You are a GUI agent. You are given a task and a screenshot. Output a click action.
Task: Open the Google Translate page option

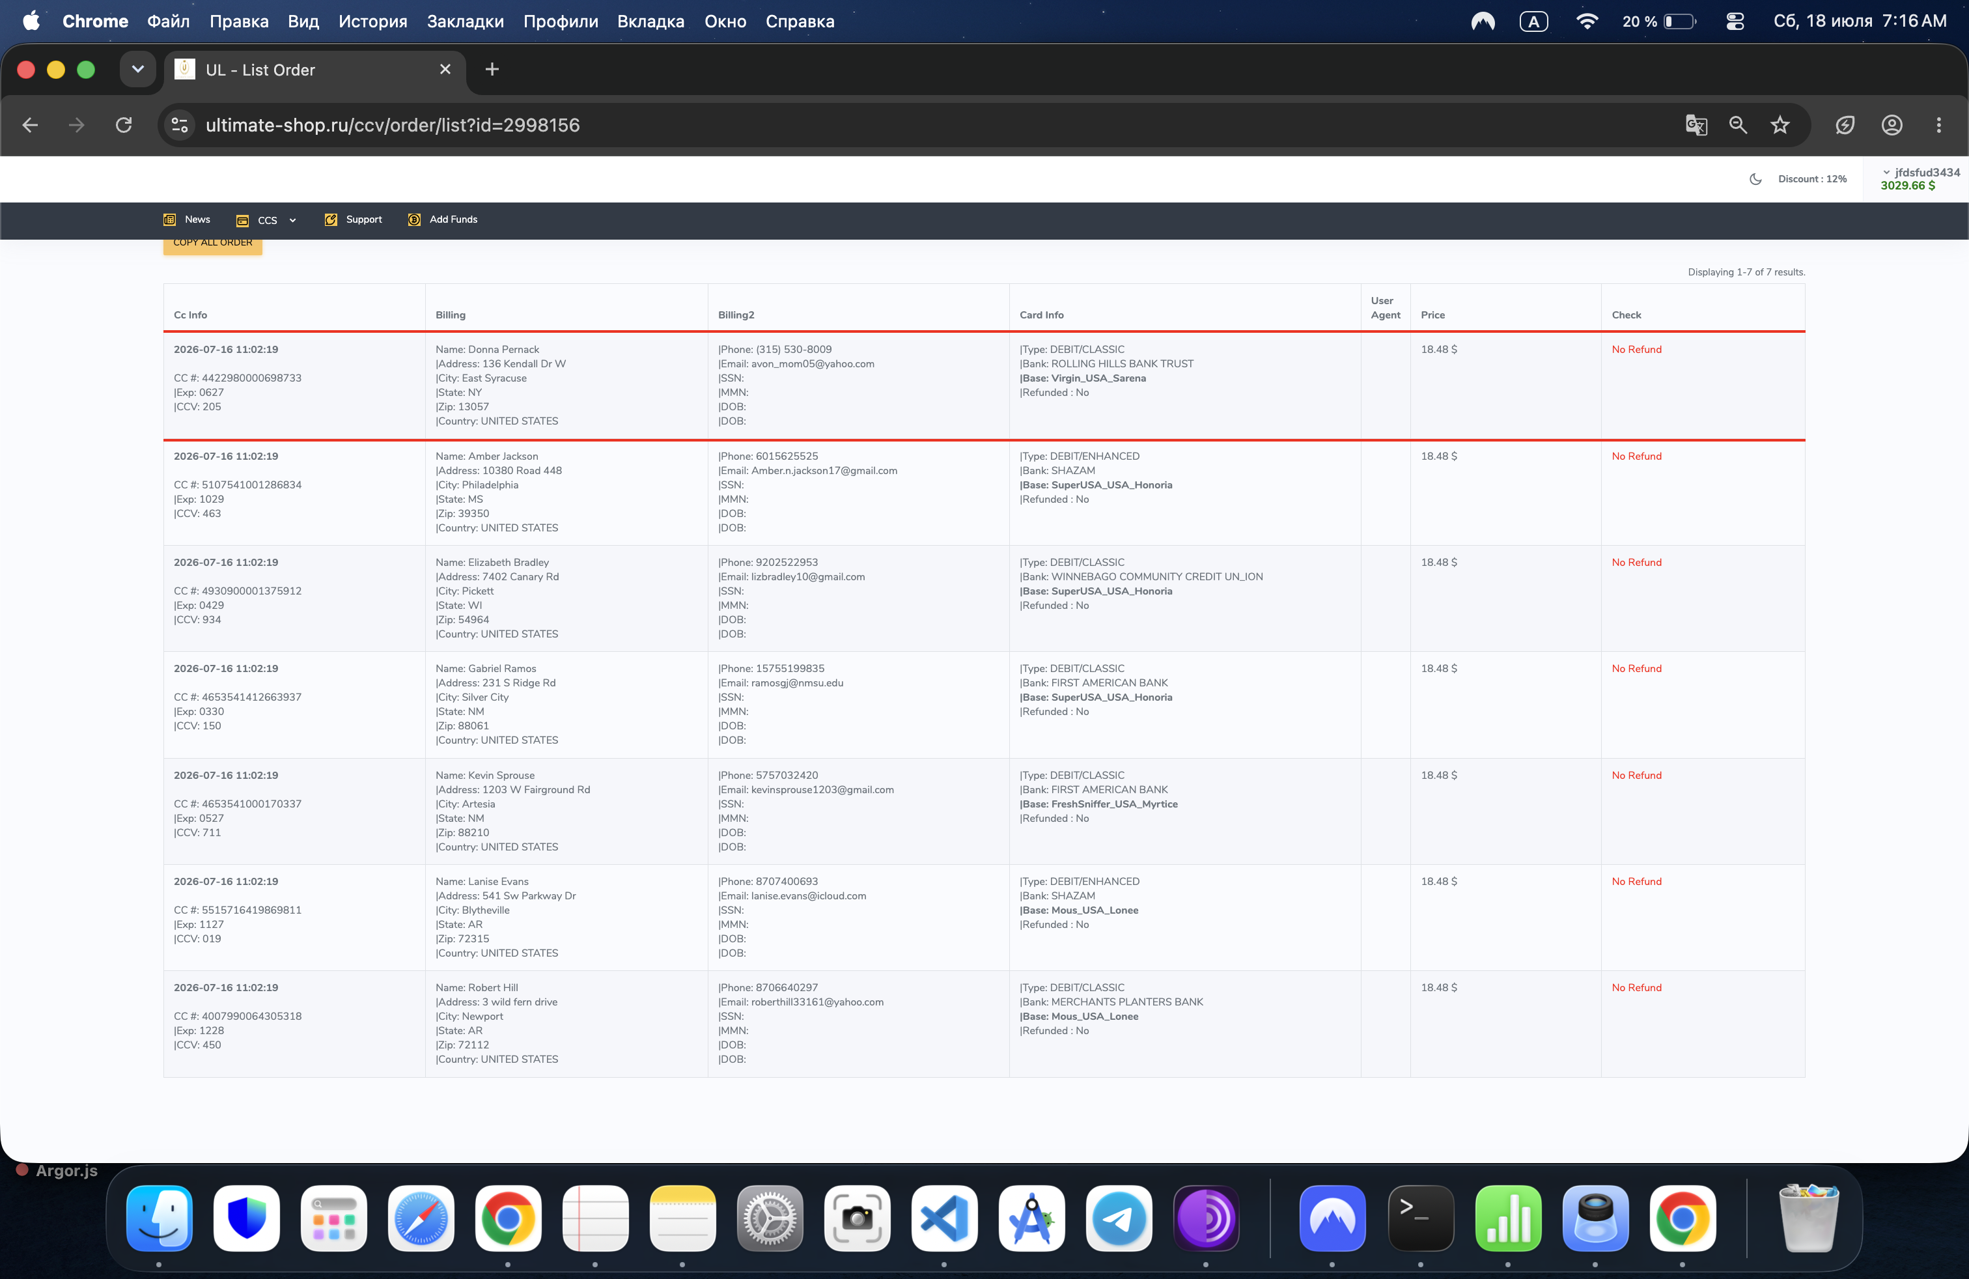coord(1696,125)
